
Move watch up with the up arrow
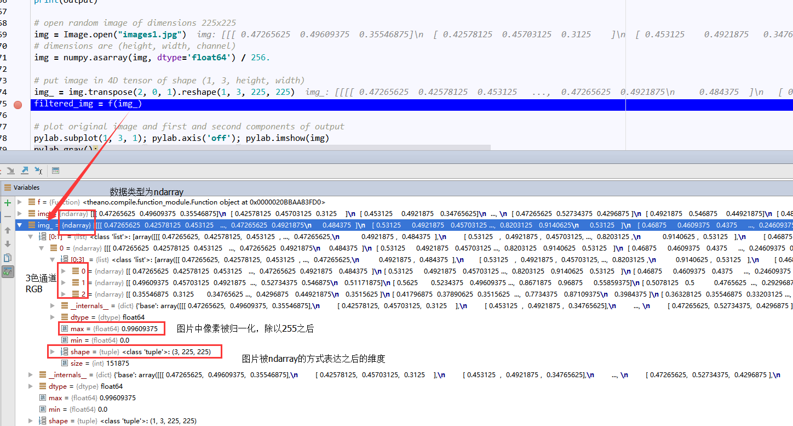[8, 230]
